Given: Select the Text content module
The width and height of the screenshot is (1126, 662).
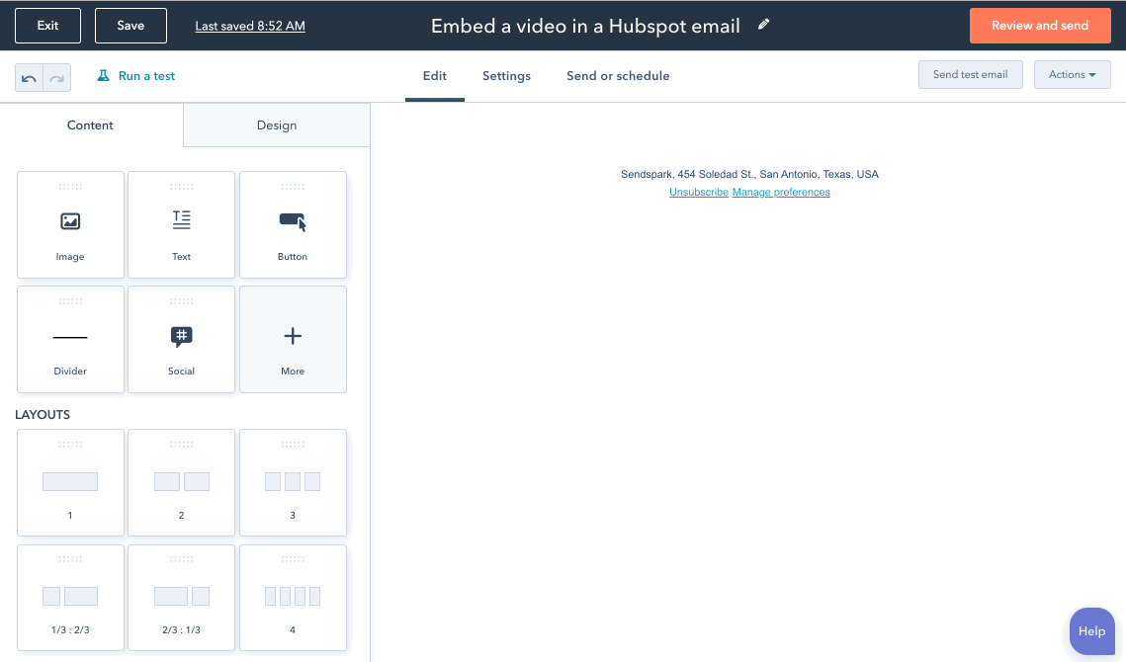Looking at the screenshot, I should click(181, 224).
